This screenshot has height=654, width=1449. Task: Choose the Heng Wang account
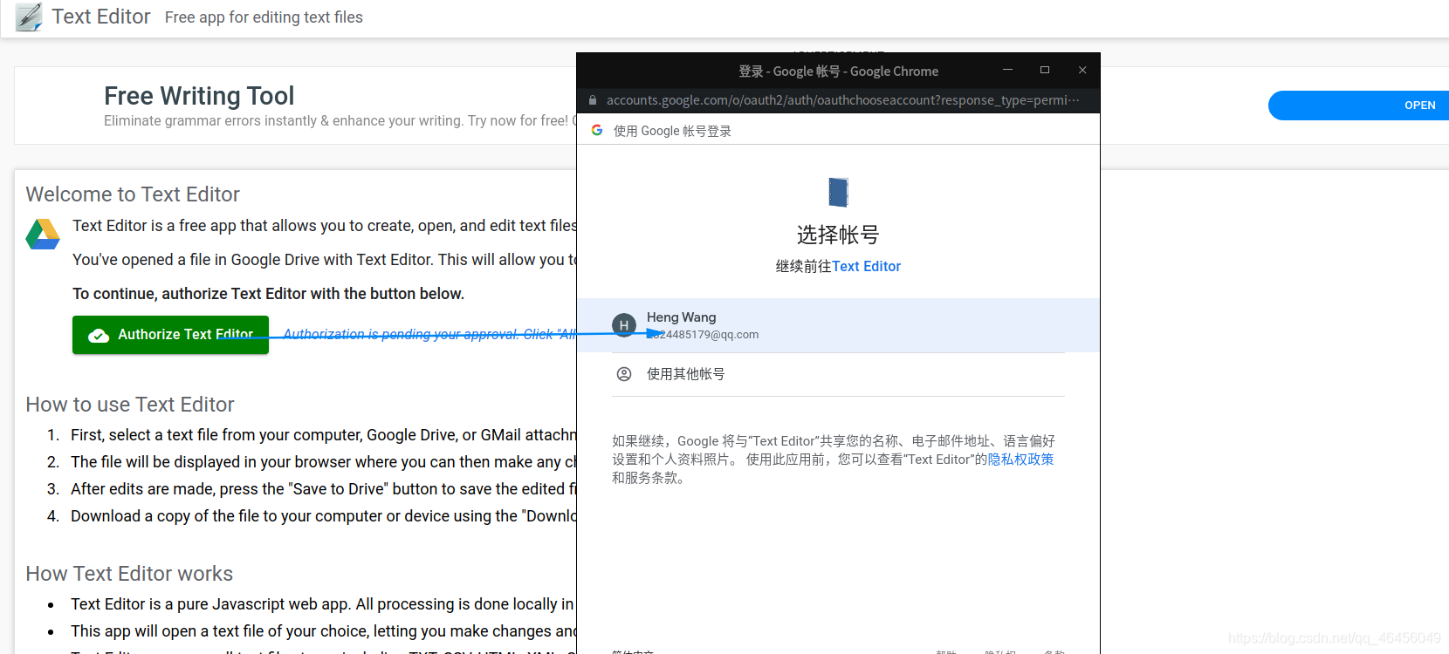[838, 325]
